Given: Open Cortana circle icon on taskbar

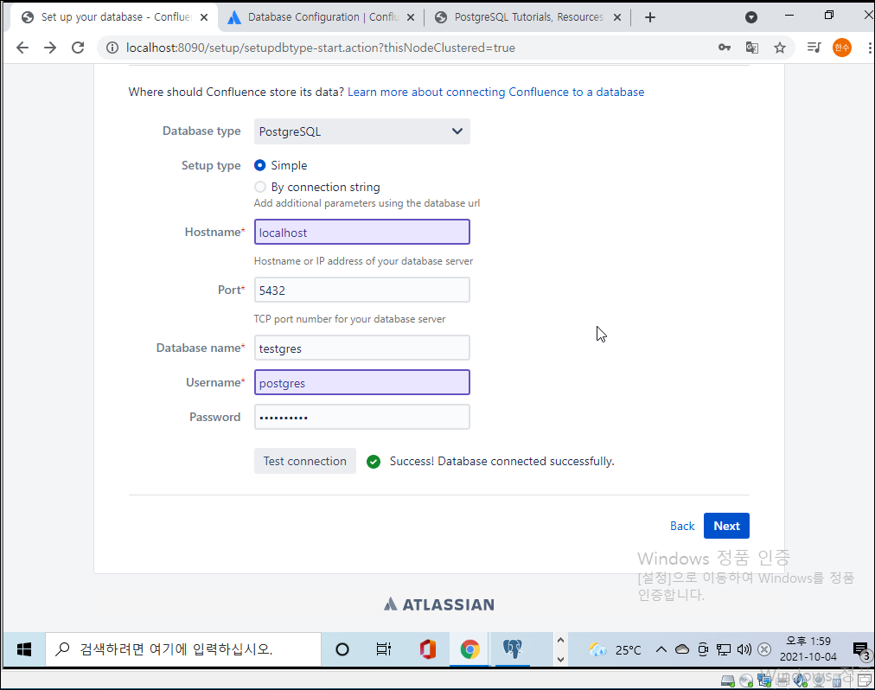Looking at the screenshot, I should [x=342, y=649].
